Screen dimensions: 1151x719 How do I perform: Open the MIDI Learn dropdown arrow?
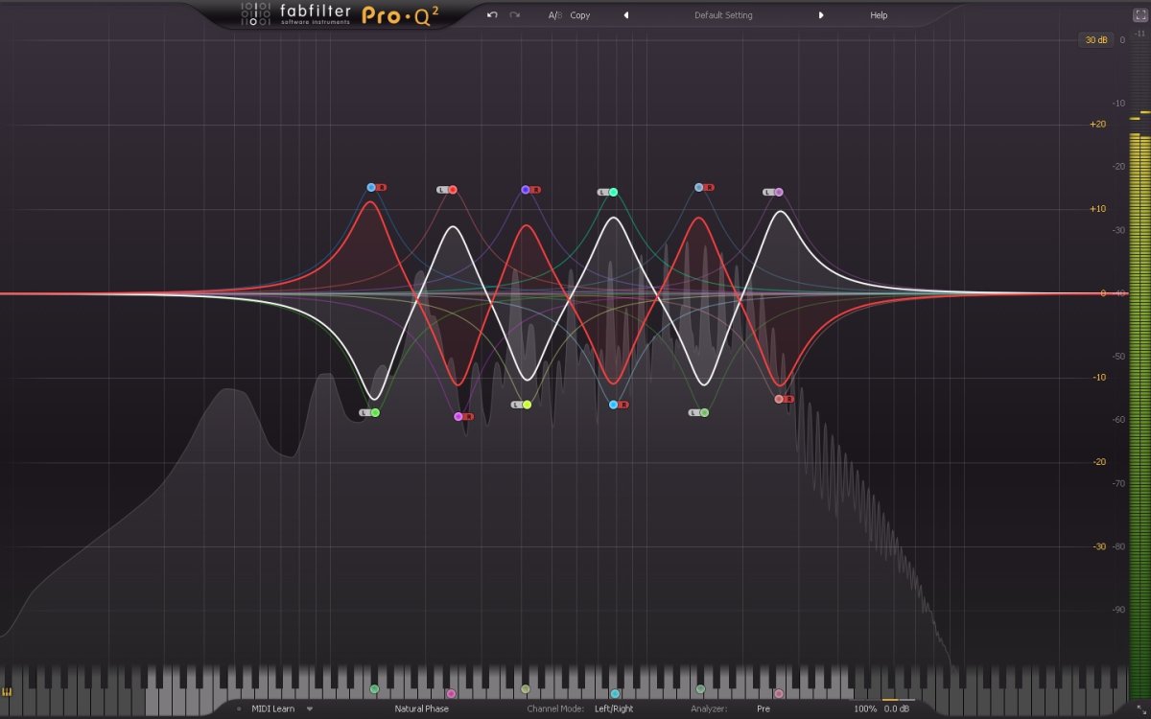point(310,708)
